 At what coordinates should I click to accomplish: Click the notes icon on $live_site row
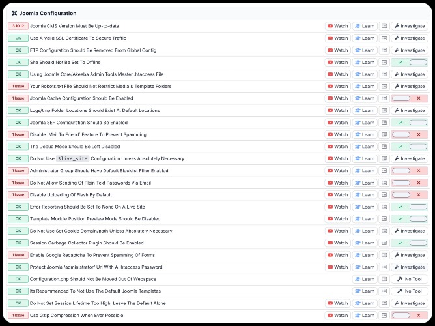pos(384,159)
